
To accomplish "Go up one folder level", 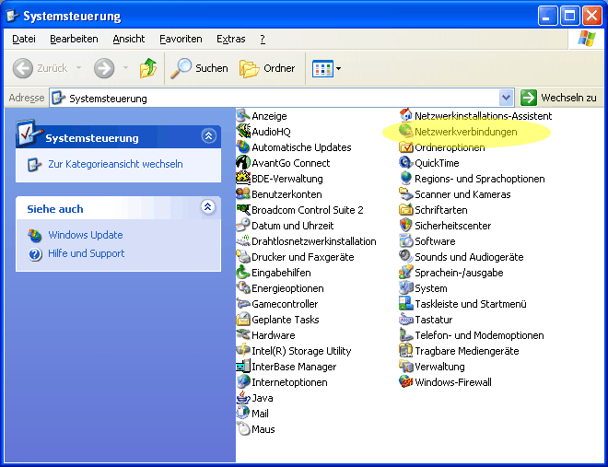I will pyautogui.click(x=148, y=68).
